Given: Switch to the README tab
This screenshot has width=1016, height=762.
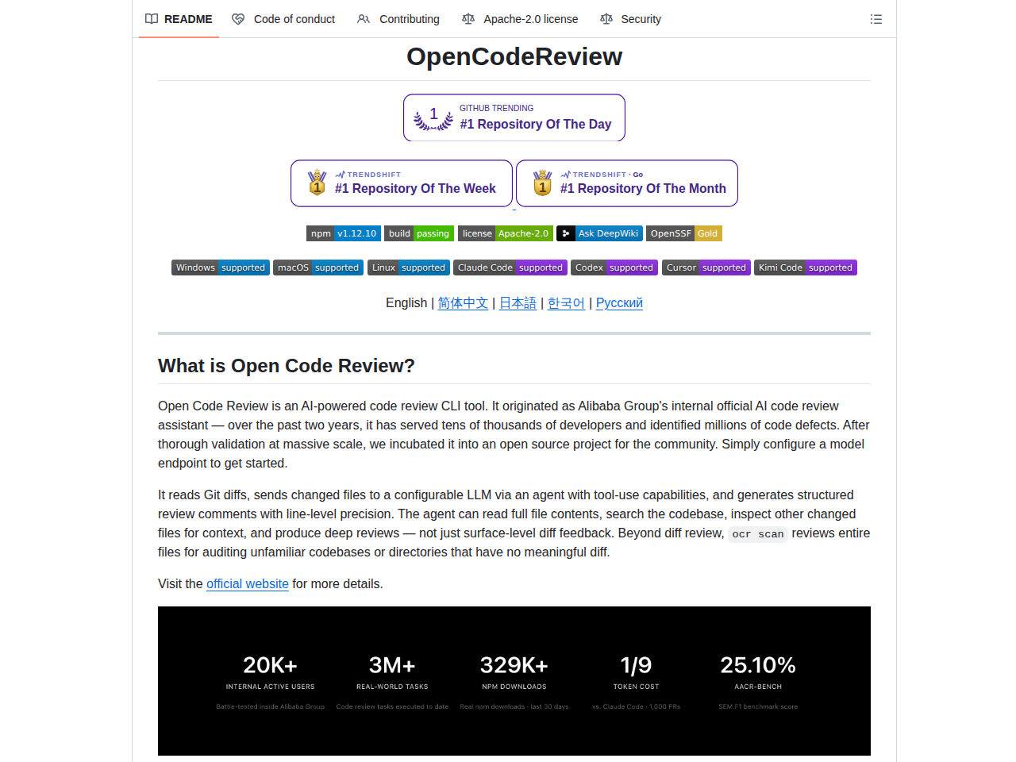Looking at the screenshot, I should pos(179,19).
